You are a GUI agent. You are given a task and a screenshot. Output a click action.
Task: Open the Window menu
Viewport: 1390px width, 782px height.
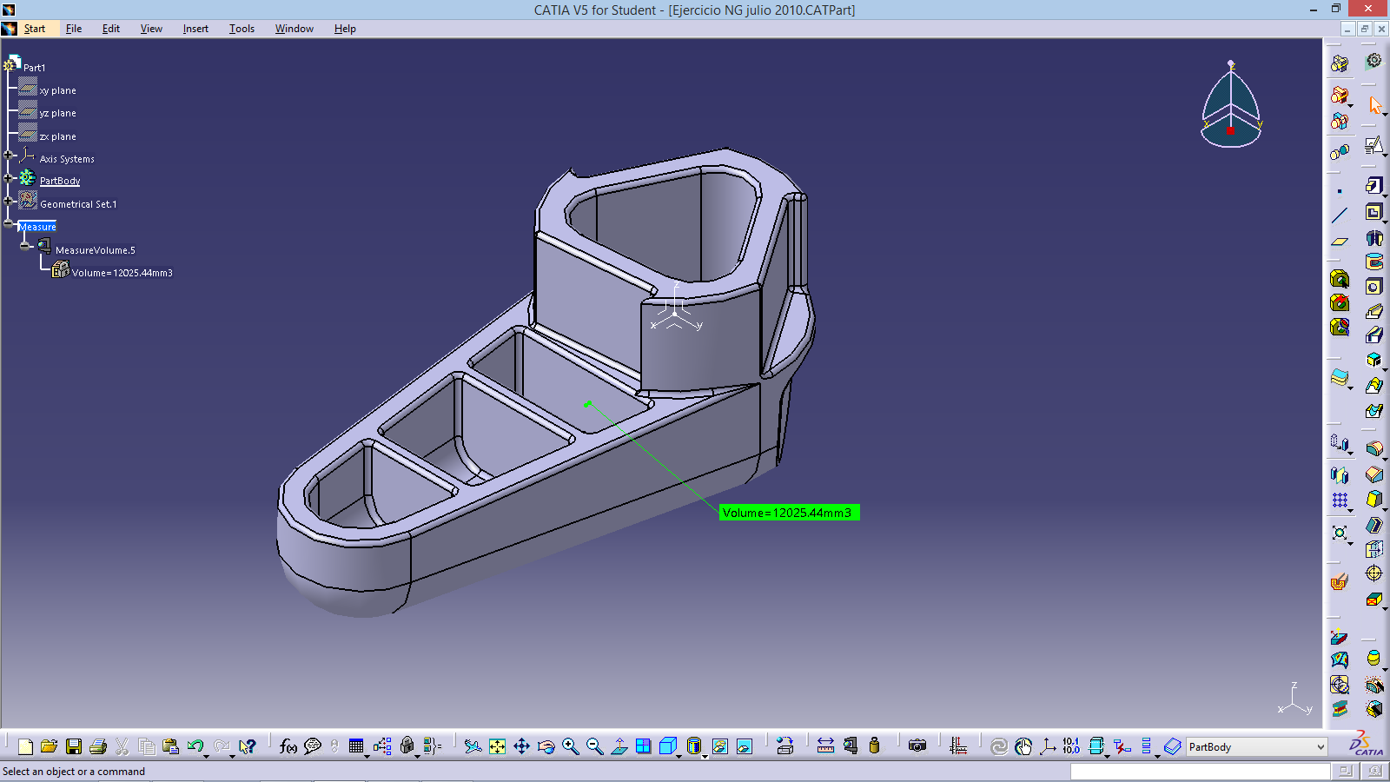295,29
